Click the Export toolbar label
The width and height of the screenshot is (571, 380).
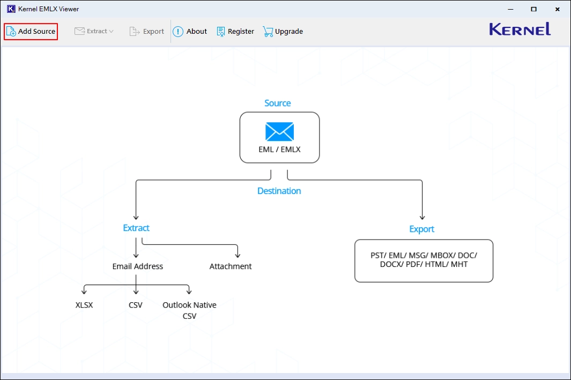pos(153,31)
